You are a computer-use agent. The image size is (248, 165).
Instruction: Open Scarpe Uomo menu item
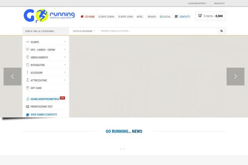(126, 16)
